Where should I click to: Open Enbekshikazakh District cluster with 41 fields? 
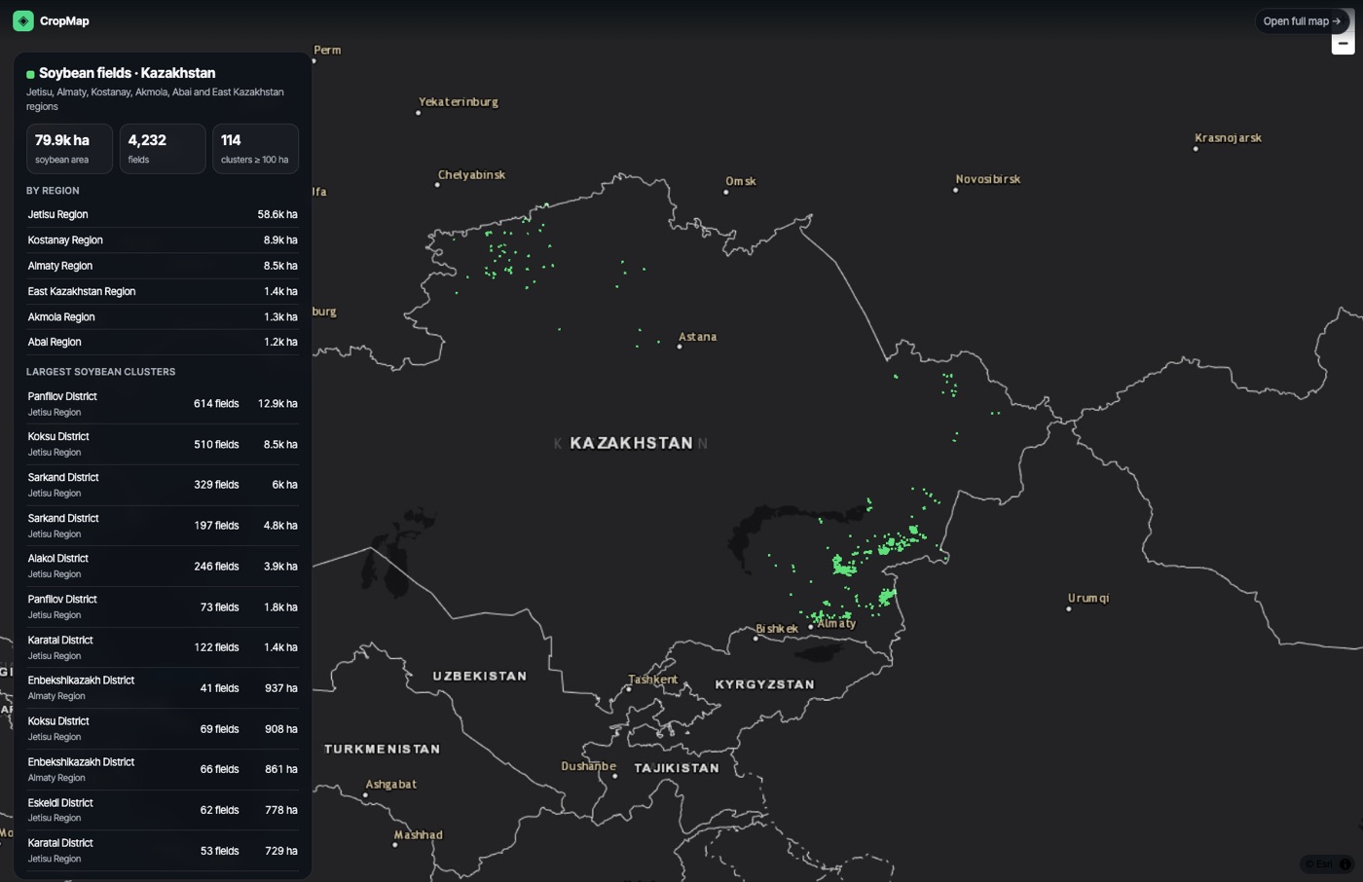163,688
